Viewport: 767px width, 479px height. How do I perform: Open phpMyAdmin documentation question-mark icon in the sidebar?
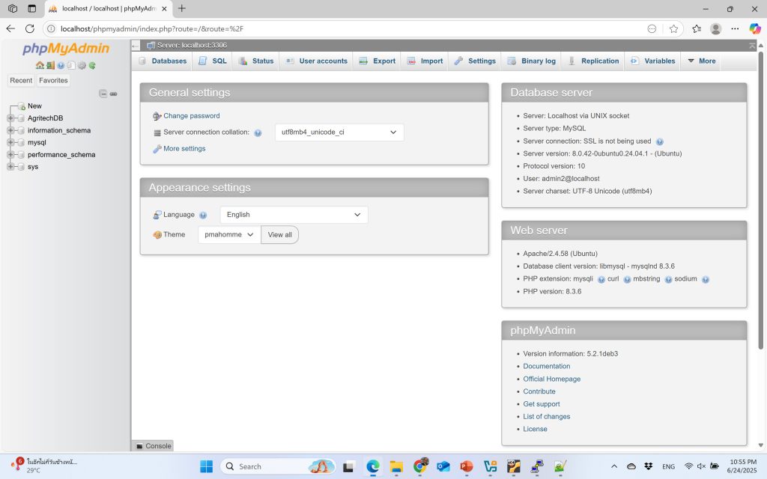click(61, 65)
